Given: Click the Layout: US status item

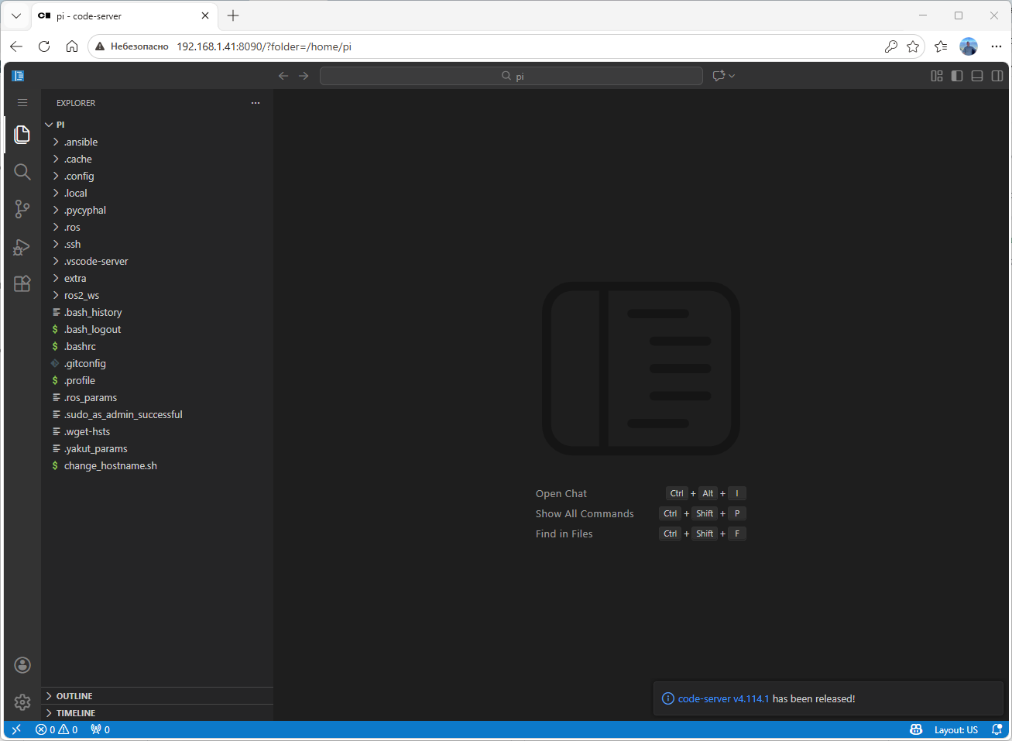Looking at the screenshot, I should (955, 729).
